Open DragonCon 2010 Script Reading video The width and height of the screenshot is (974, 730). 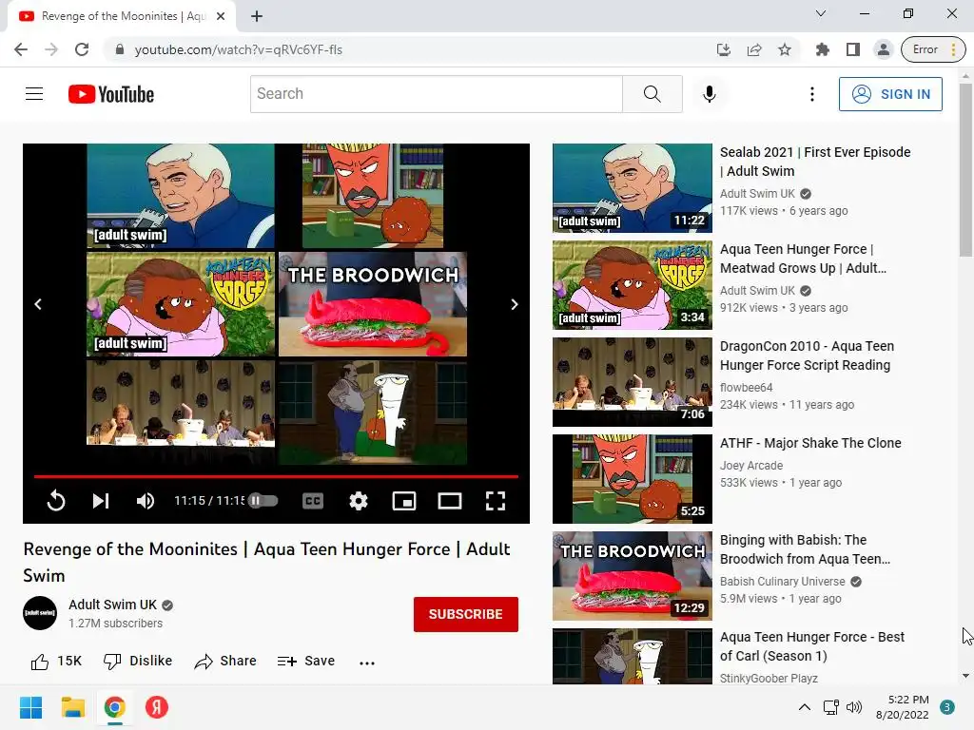(x=807, y=355)
